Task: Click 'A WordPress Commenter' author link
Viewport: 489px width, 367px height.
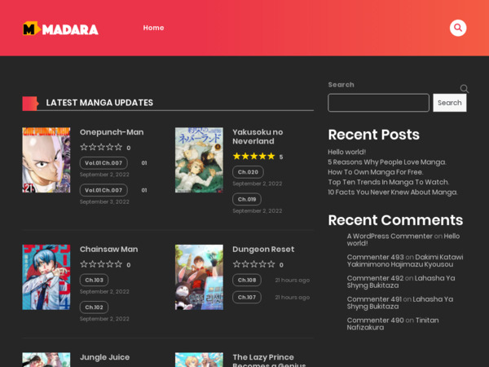Action: click(x=390, y=236)
